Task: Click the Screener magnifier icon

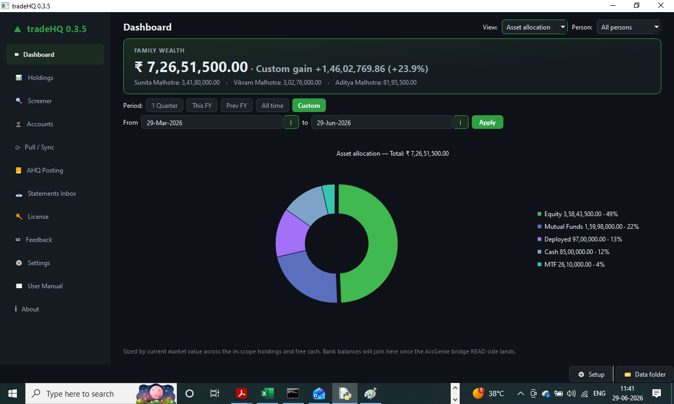Action: pyautogui.click(x=19, y=101)
